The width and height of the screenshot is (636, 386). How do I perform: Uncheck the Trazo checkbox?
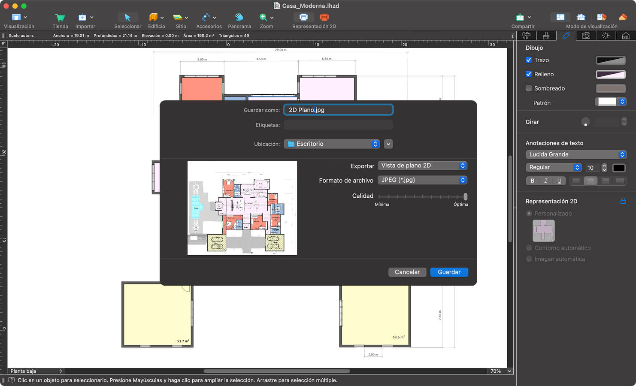coord(529,60)
